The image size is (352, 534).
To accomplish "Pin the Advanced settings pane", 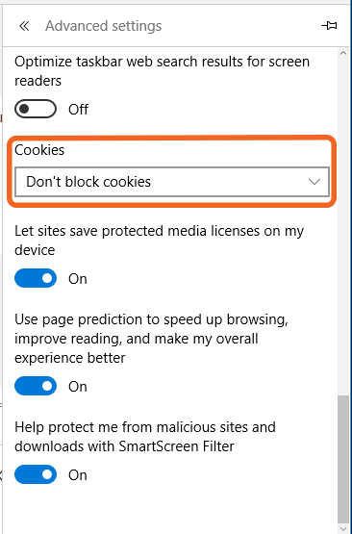I will point(329,26).
